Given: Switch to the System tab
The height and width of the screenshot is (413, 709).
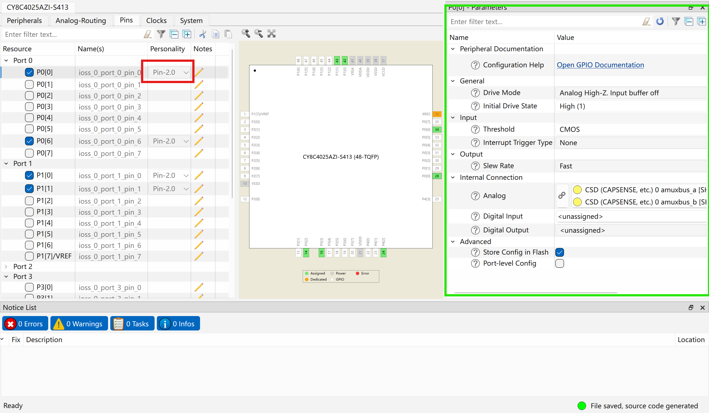Looking at the screenshot, I should coord(191,20).
